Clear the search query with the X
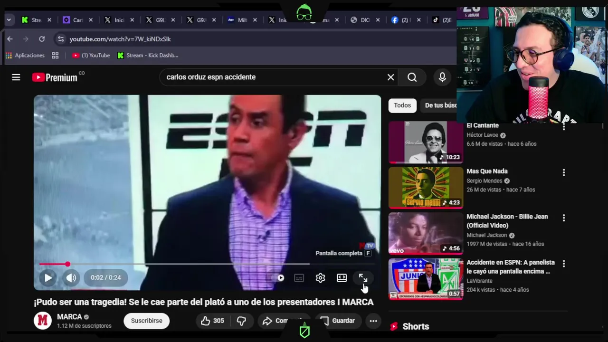This screenshot has height=342, width=608. click(390, 77)
